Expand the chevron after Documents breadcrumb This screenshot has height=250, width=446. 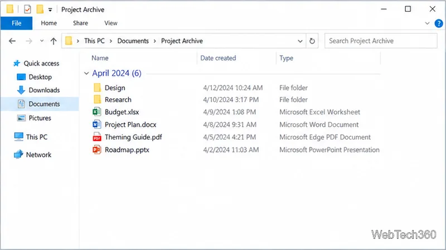pyautogui.click(x=155, y=41)
